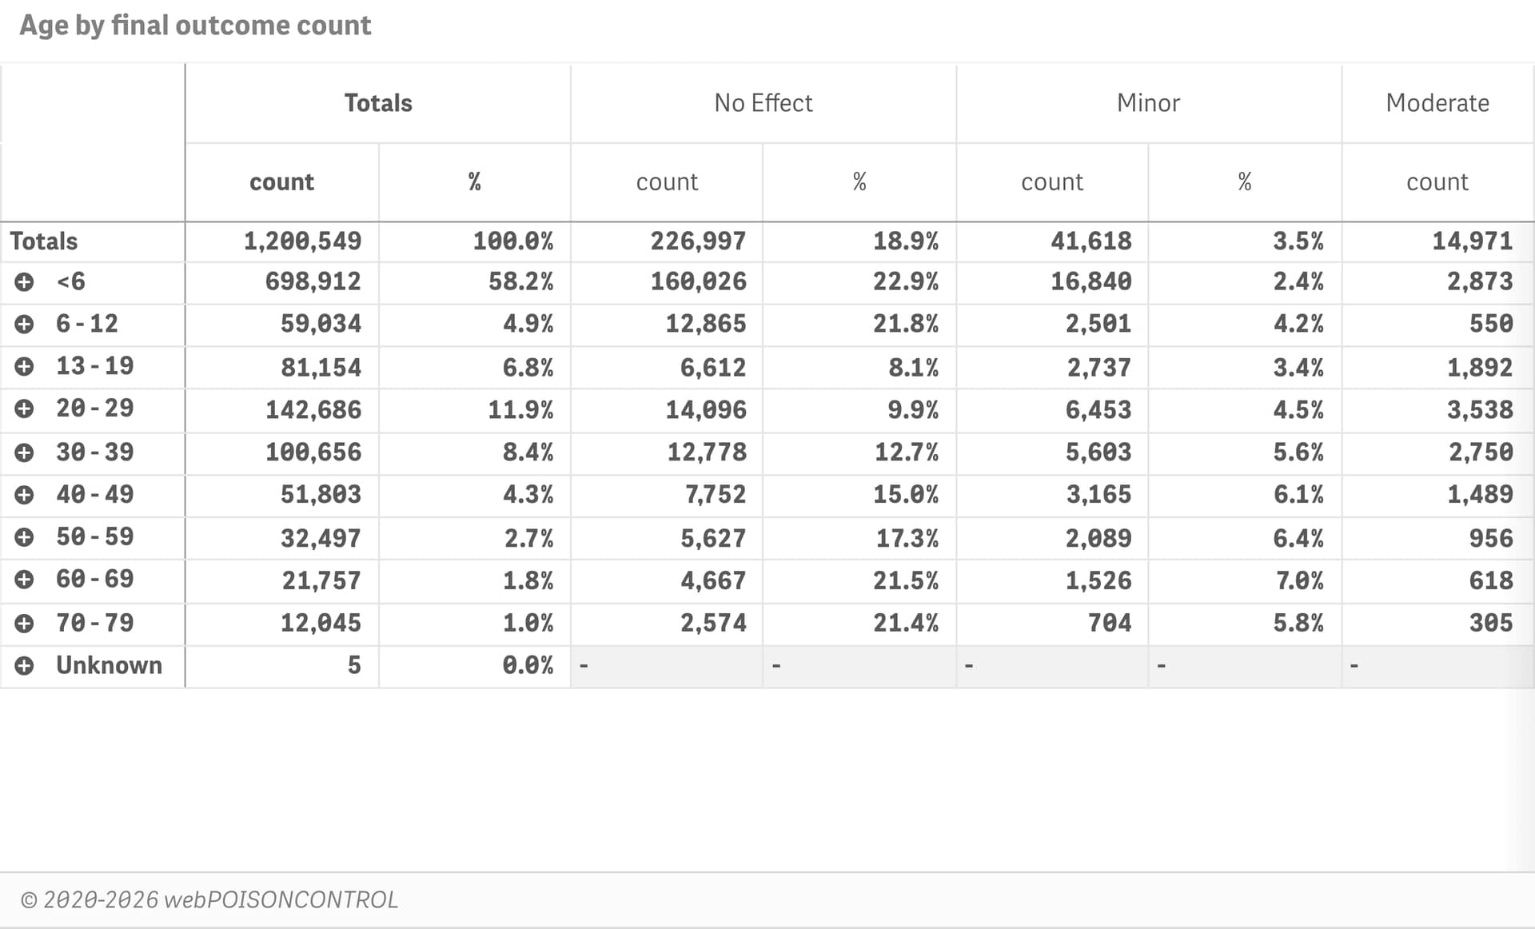Expand the <6 age group row
1535x929 pixels.
[24, 281]
